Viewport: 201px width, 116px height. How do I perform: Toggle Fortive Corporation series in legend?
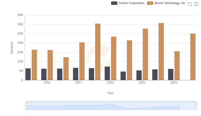(x=128, y=3)
